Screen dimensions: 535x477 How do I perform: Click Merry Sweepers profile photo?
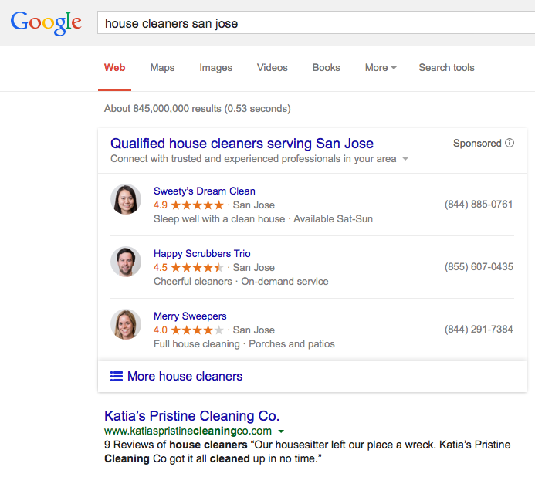126,324
